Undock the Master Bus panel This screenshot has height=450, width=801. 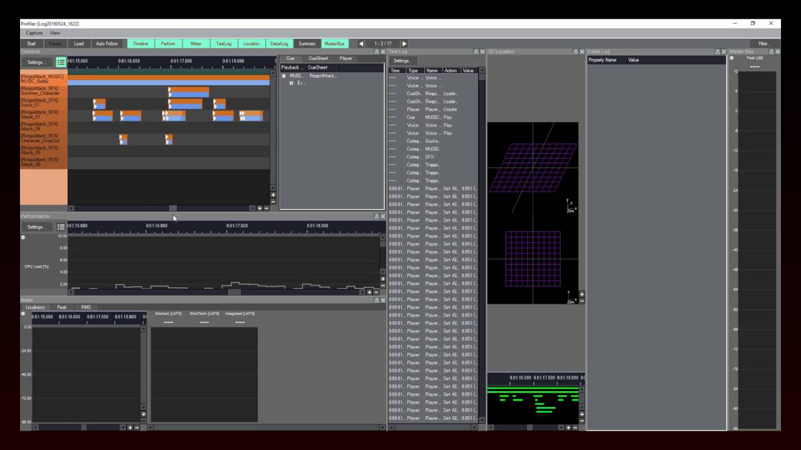tap(771, 51)
